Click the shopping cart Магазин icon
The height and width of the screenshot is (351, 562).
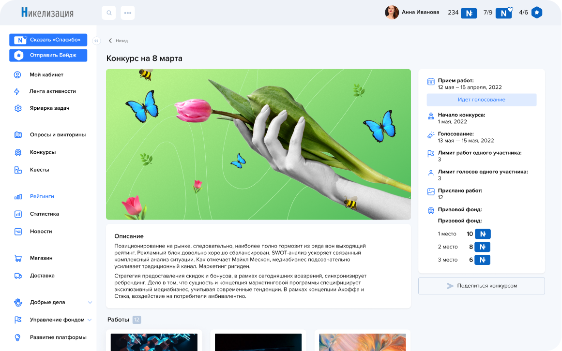pyautogui.click(x=18, y=258)
